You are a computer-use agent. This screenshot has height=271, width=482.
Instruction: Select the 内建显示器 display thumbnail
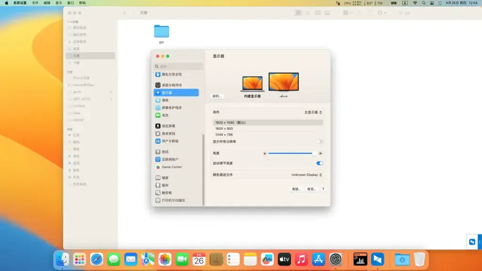[252, 84]
